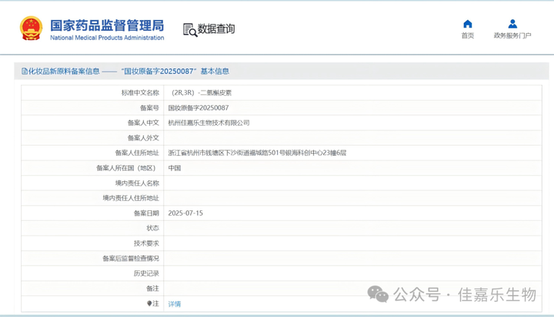
Task: Click the 首页 label
Action: [x=468, y=35]
